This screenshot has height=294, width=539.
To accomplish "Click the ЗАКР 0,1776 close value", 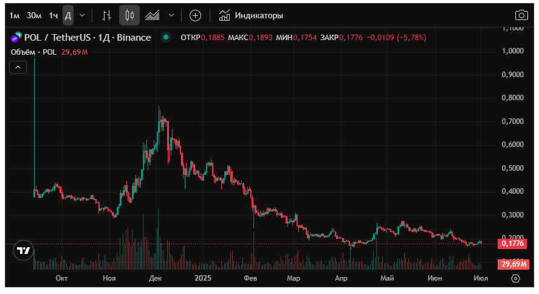I will click(342, 38).
